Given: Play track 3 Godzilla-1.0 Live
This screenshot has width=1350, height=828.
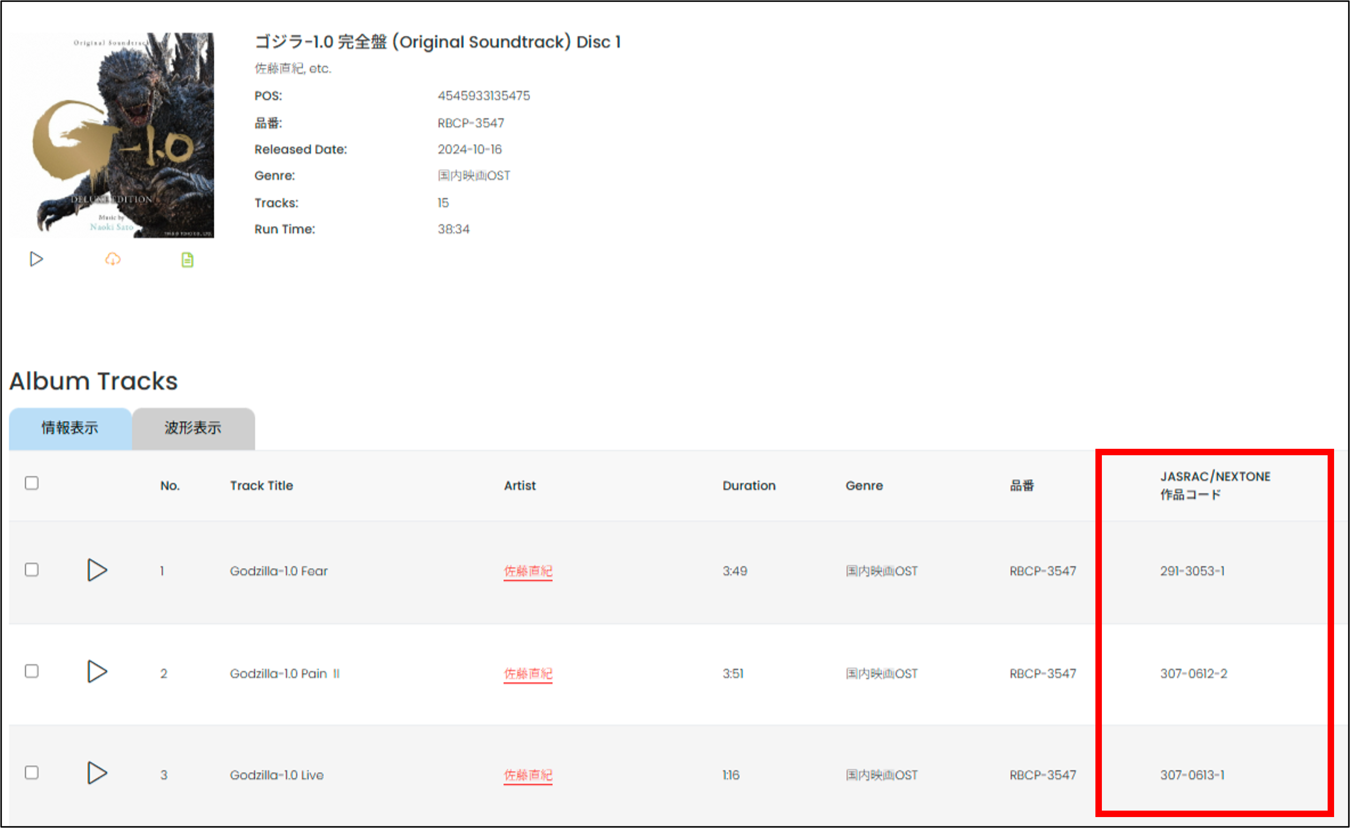Looking at the screenshot, I should coord(97,773).
